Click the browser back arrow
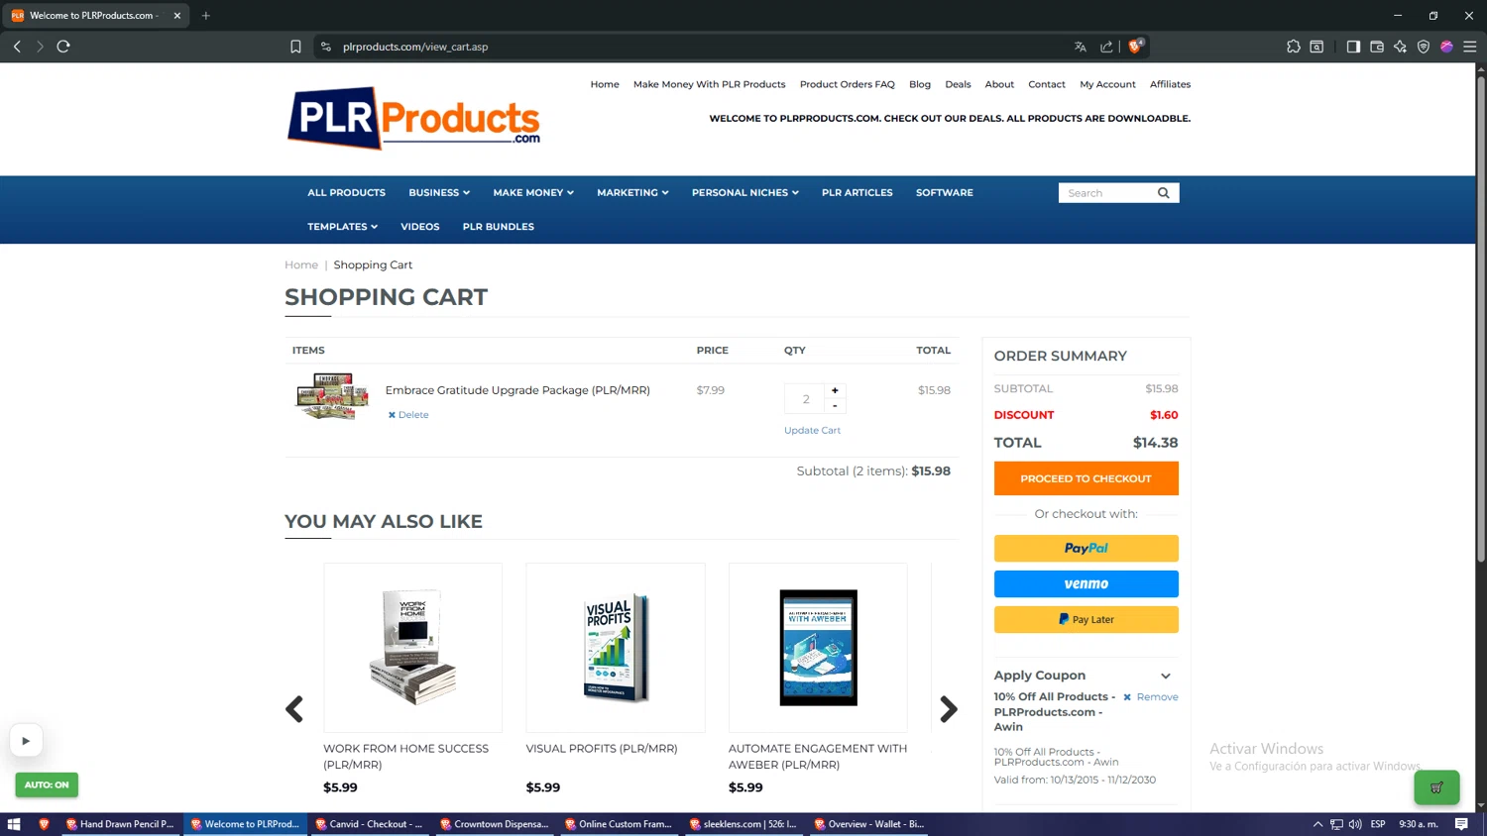Screen dimensions: 1487x836 tap(17, 47)
